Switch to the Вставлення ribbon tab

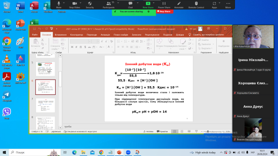[61, 35]
